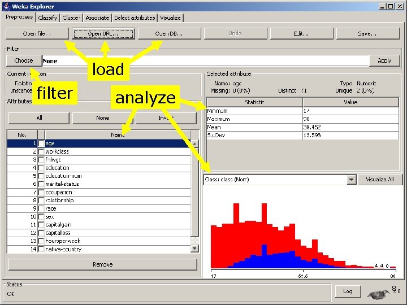Viewport: 407px width, 305px height.
Task: Deselect attributes with None button
Action: (102, 118)
